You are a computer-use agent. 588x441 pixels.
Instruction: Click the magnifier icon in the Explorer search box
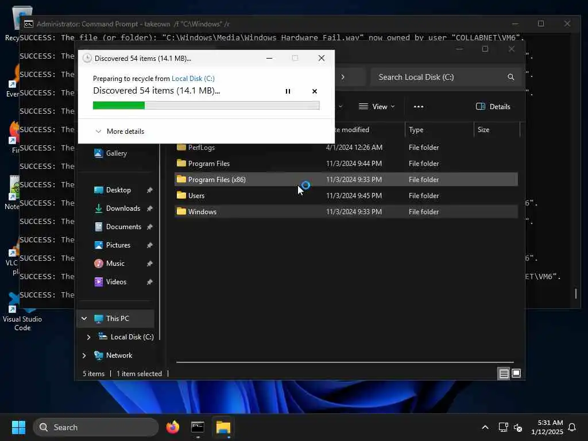coord(510,77)
